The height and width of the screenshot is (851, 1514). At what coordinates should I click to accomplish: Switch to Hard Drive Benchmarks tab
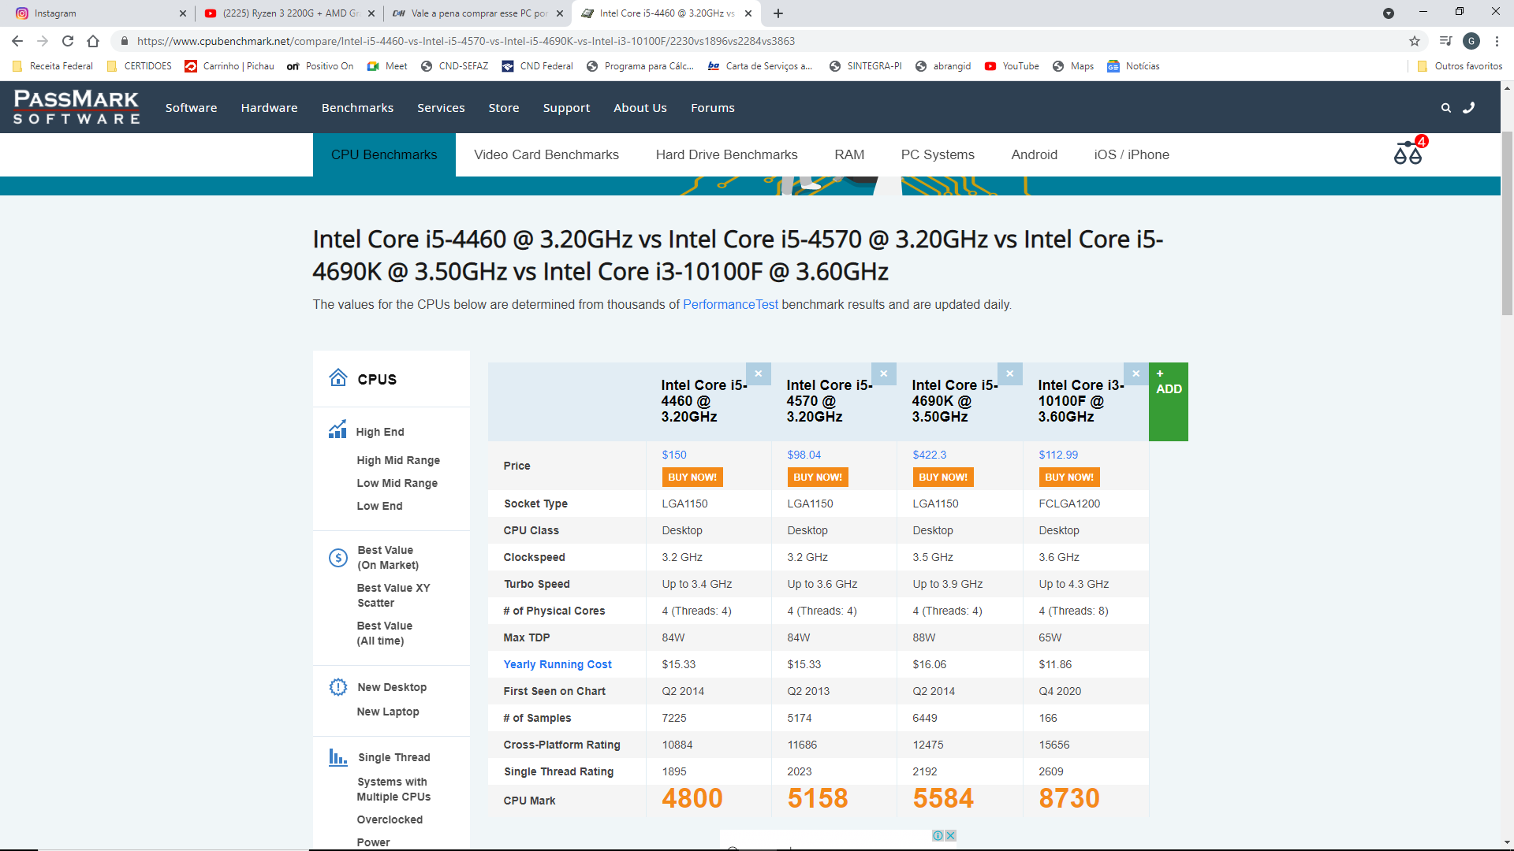[727, 154]
